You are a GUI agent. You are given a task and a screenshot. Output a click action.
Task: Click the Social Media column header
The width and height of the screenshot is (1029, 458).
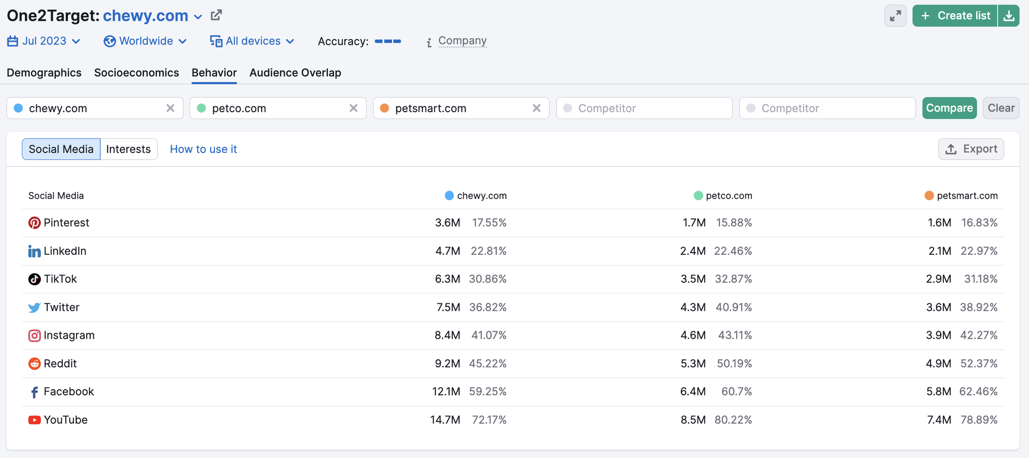point(56,196)
